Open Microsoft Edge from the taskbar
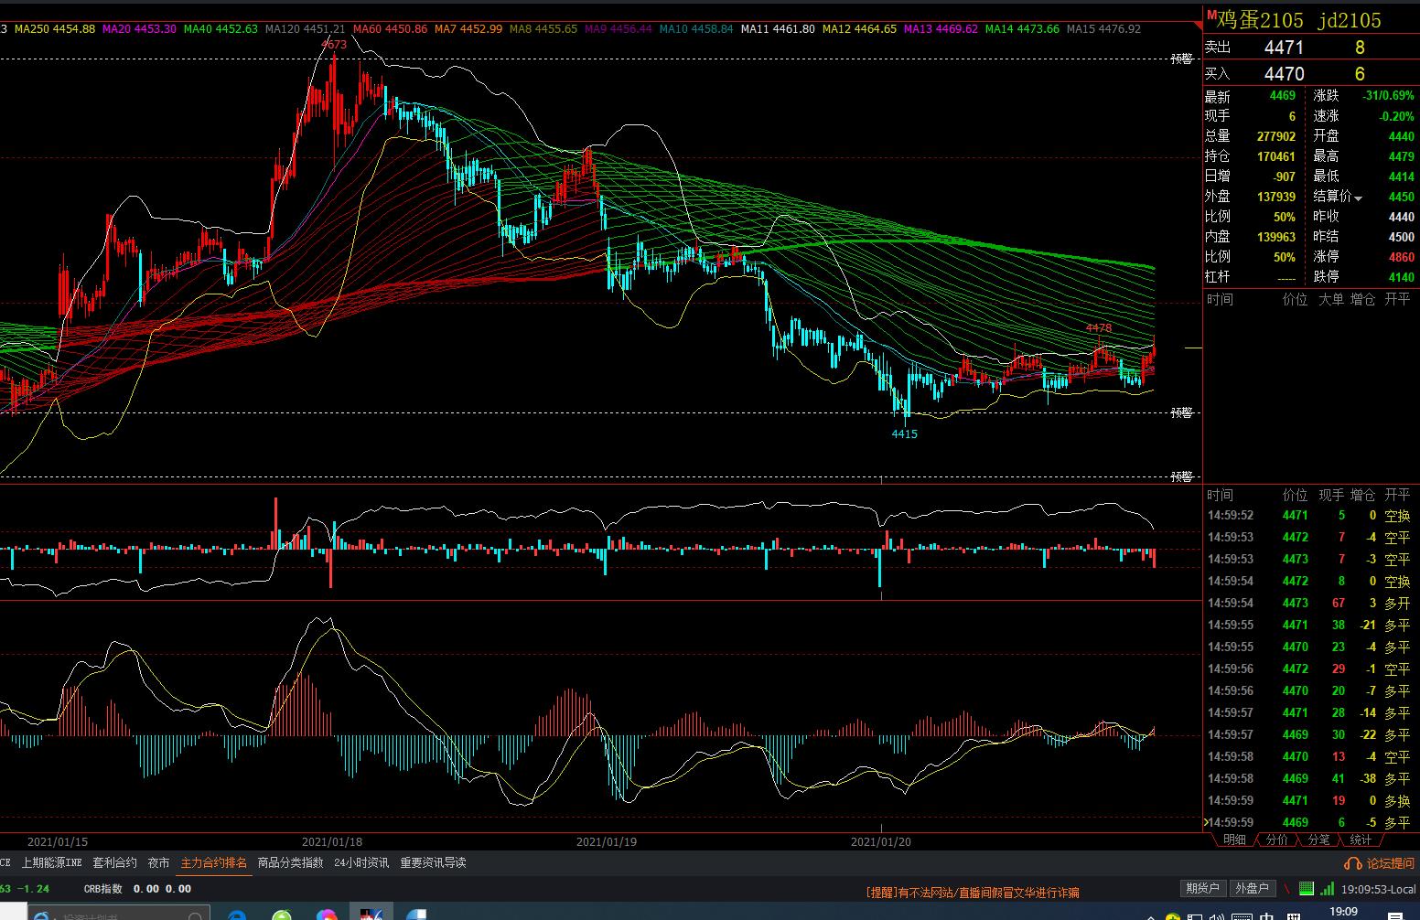 [x=236, y=915]
